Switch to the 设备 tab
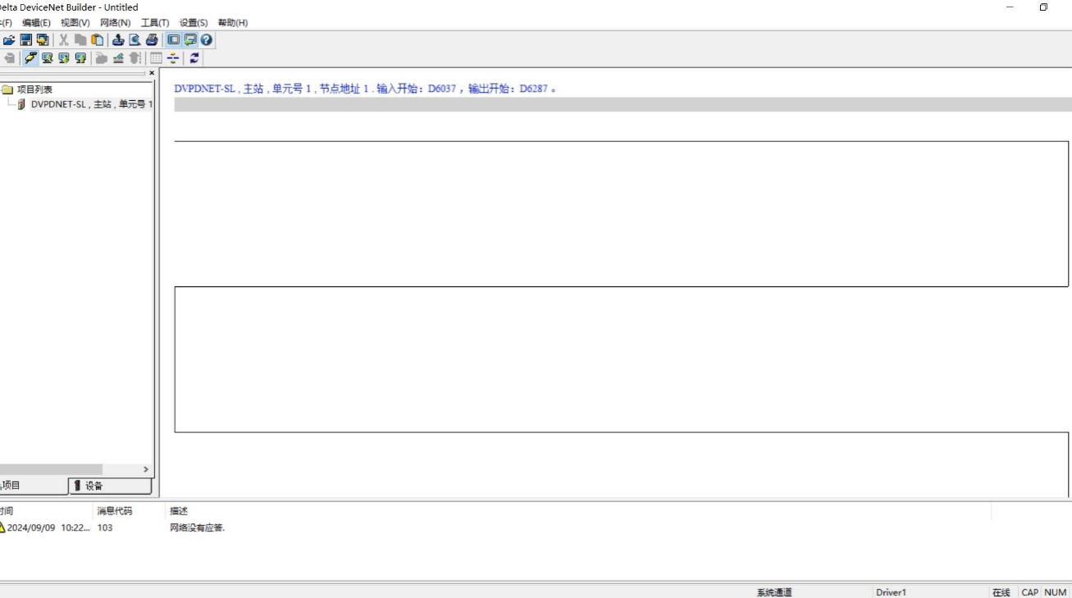 click(x=110, y=486)
